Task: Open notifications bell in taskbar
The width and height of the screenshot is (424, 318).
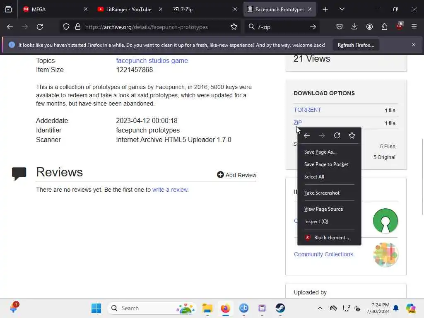Action: 396,308
